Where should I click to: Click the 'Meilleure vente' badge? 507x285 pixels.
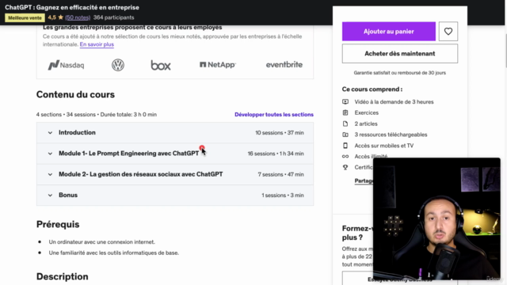coord(25,17)
